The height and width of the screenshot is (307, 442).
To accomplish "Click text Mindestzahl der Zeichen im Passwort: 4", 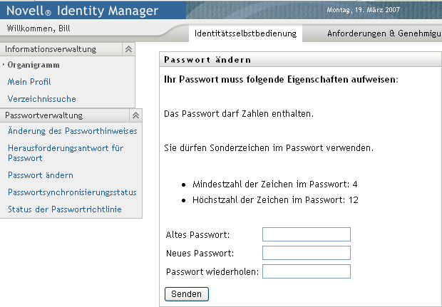I will point(275,184).
